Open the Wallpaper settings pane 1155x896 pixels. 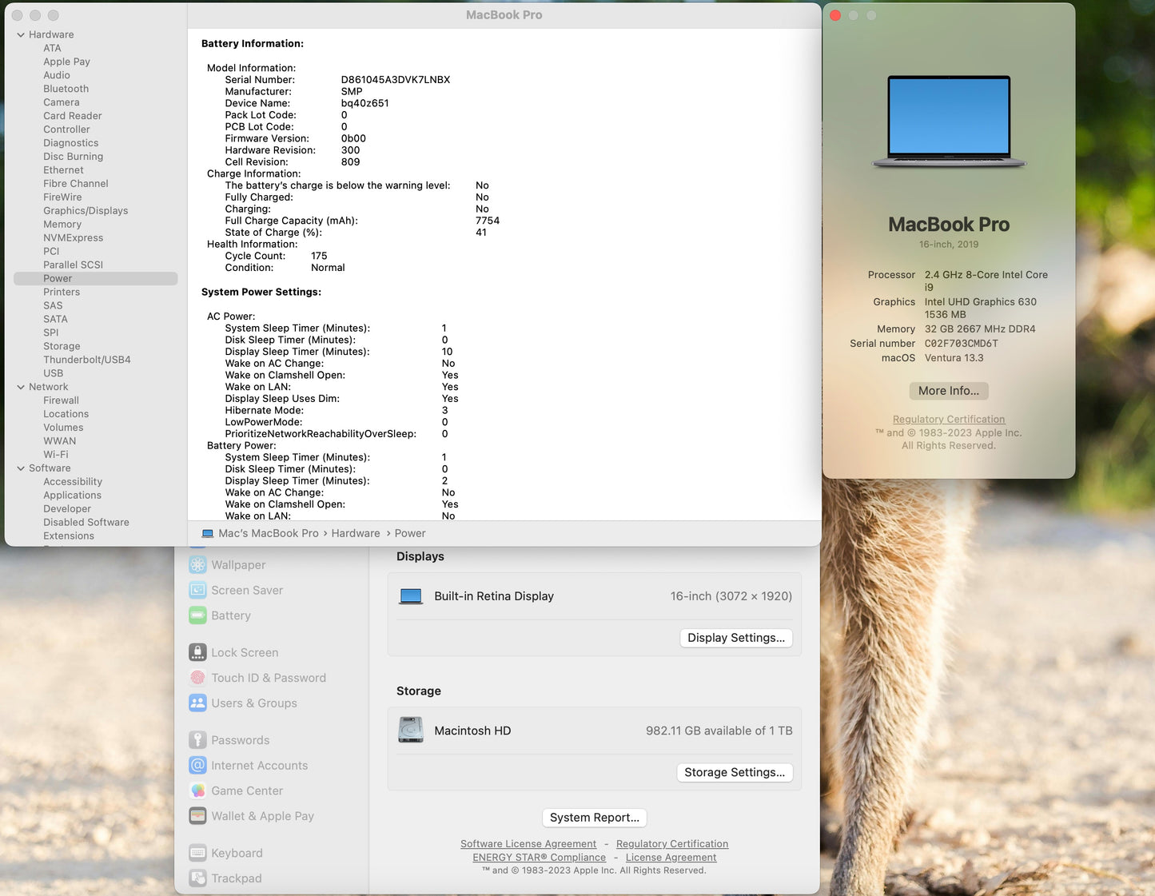tap(238, 564)
